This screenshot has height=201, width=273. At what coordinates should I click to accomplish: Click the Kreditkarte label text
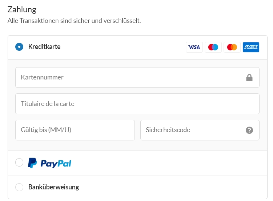(44, 47)
